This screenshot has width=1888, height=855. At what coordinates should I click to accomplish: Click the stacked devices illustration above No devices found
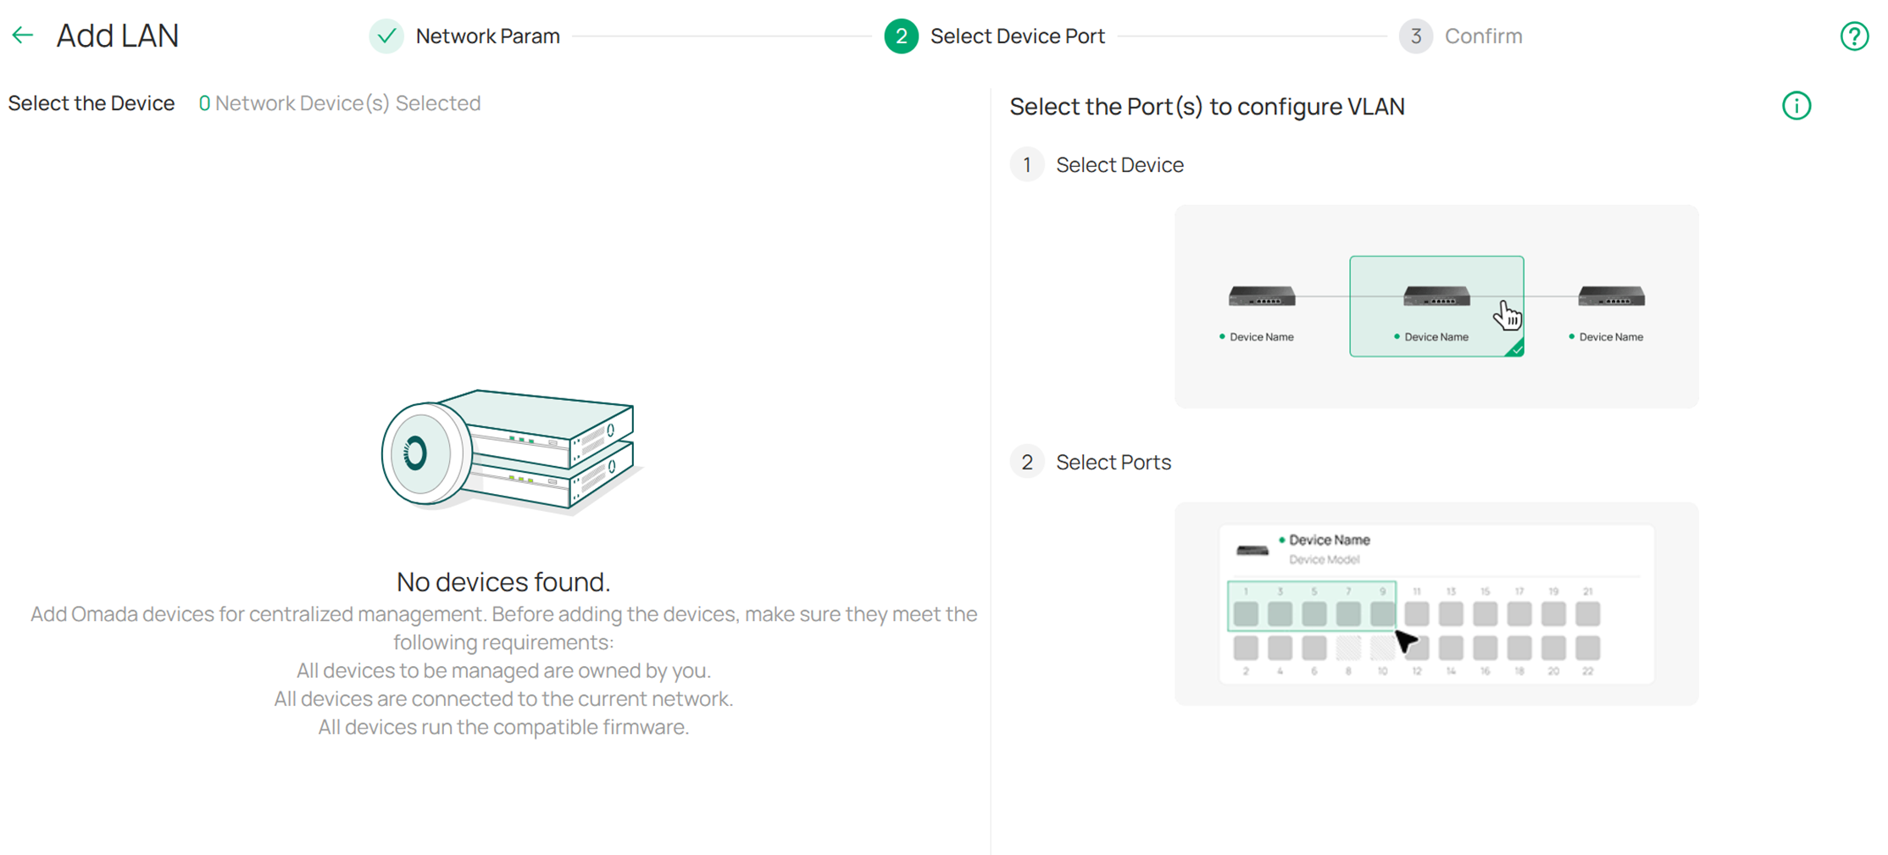pos(507,451)
